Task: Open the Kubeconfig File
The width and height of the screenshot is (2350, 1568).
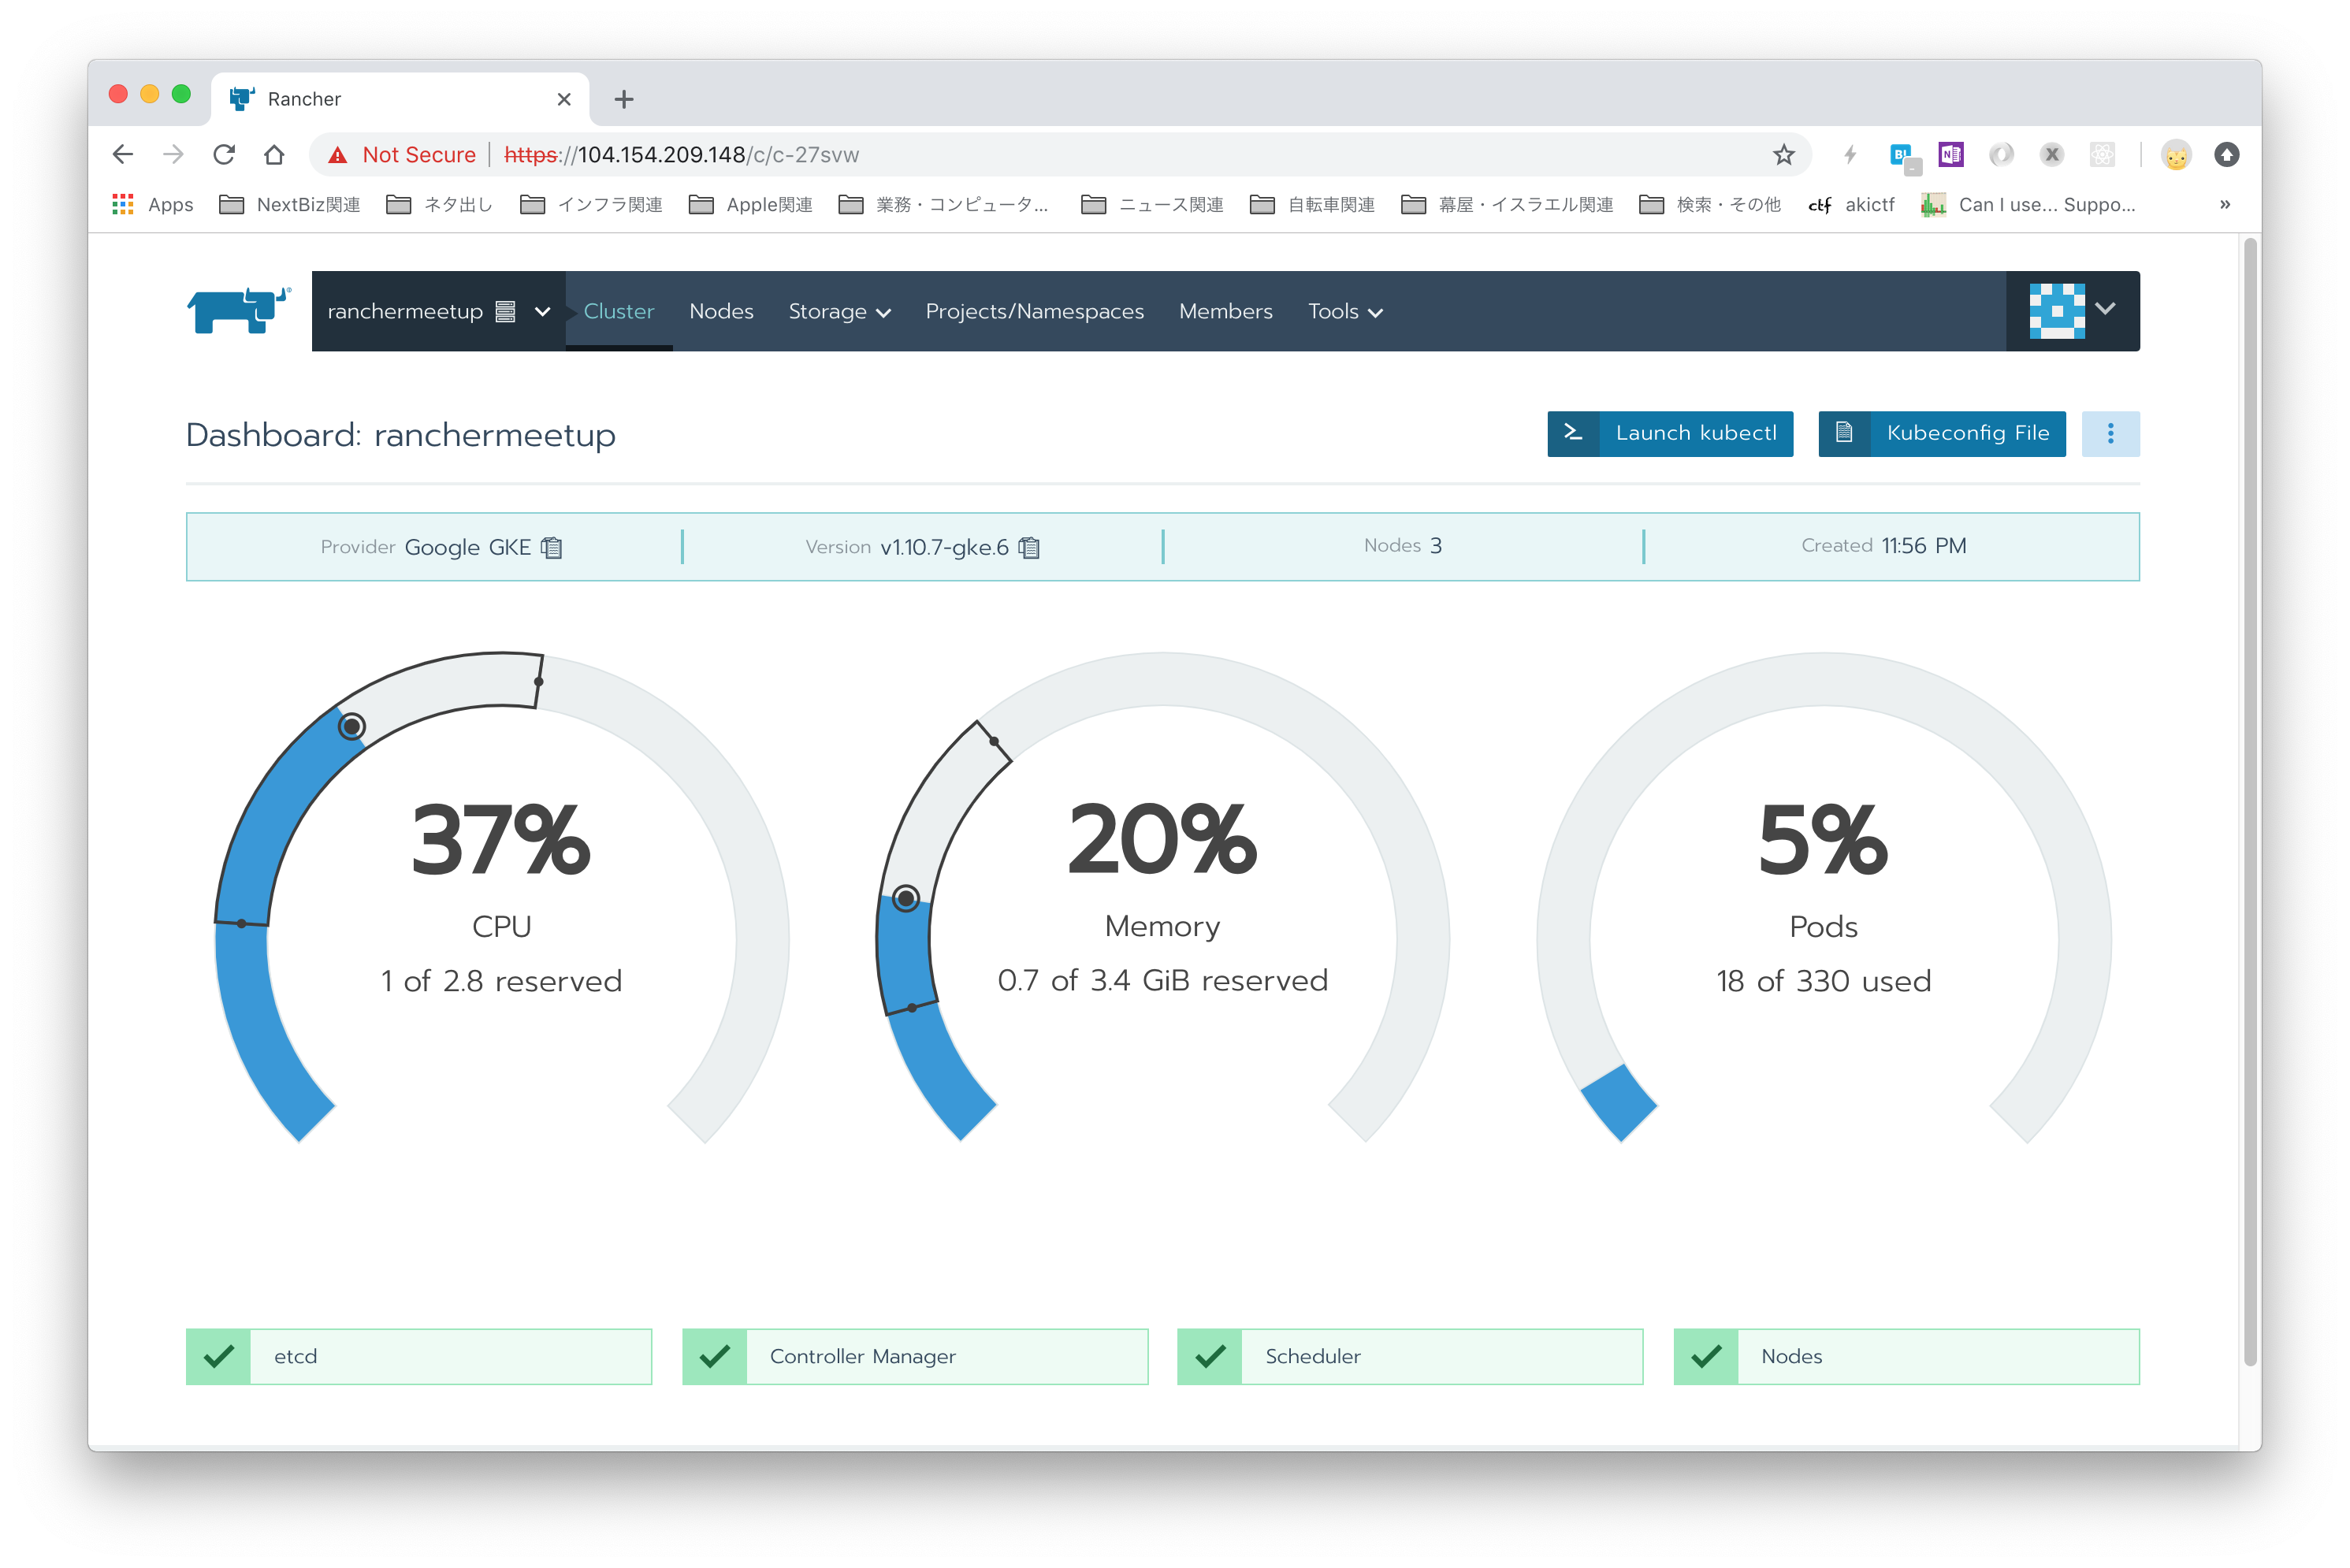Action: (x=1941, y=433)
